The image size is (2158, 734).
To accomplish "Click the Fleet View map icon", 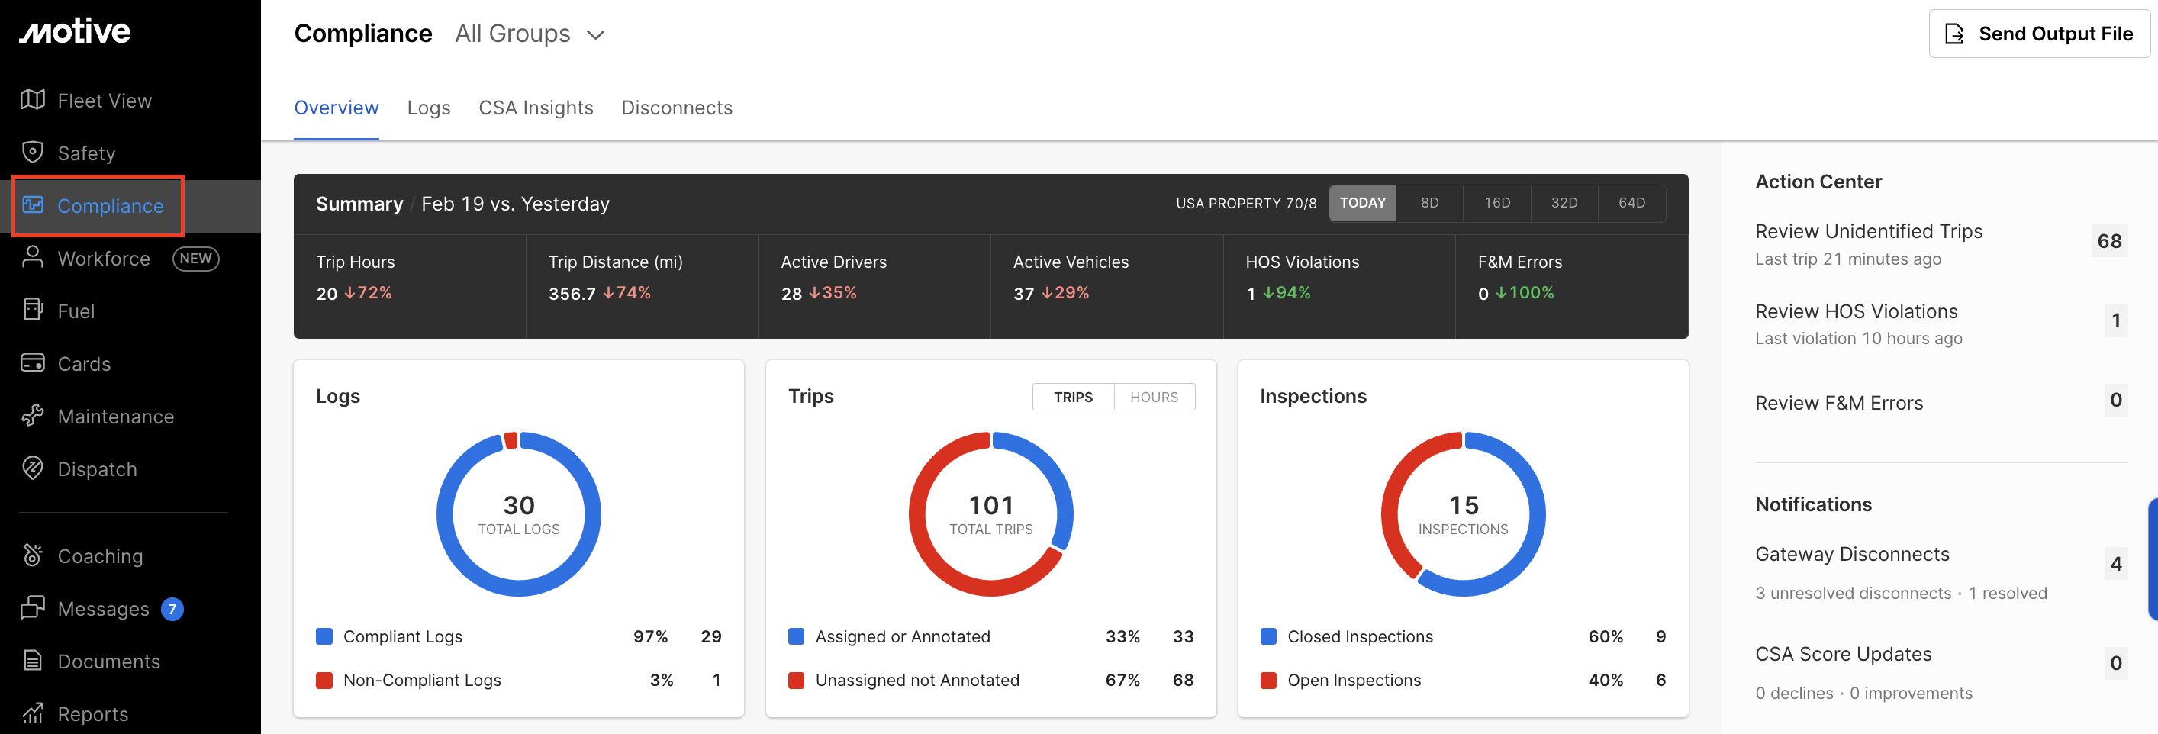I will (x=33, y=100).
